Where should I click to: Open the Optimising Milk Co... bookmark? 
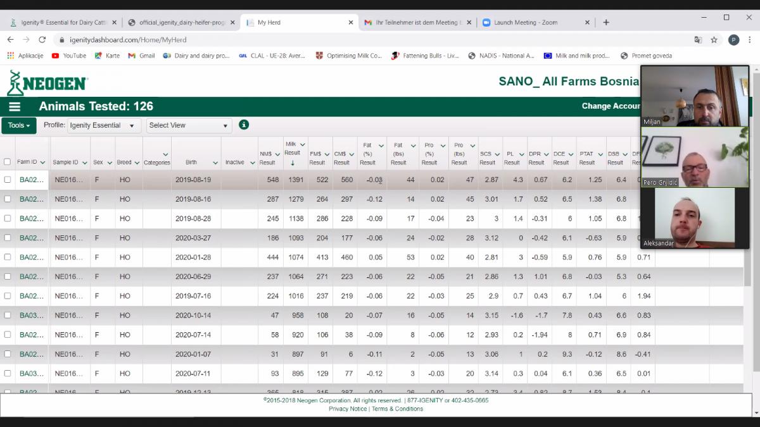348,56
